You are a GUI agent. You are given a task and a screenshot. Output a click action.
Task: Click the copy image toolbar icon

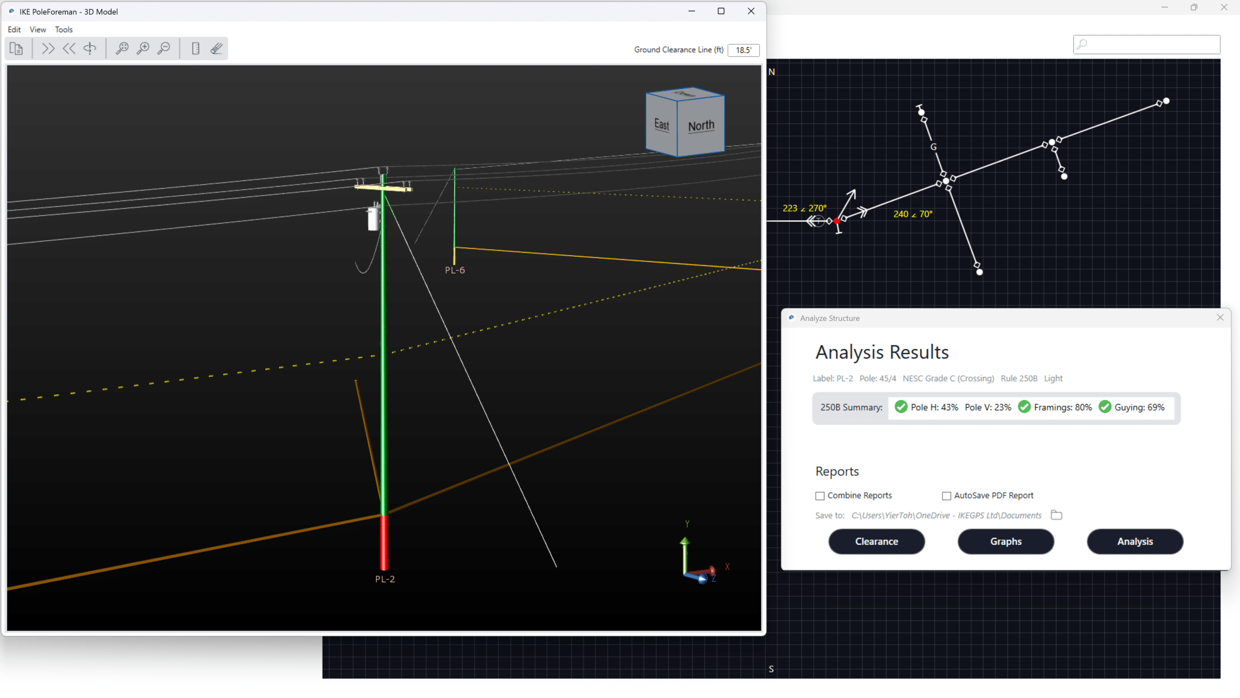pyautogui.click(x=16, y=48)
